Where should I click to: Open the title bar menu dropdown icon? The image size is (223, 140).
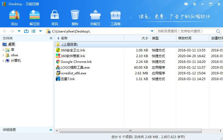195,4
